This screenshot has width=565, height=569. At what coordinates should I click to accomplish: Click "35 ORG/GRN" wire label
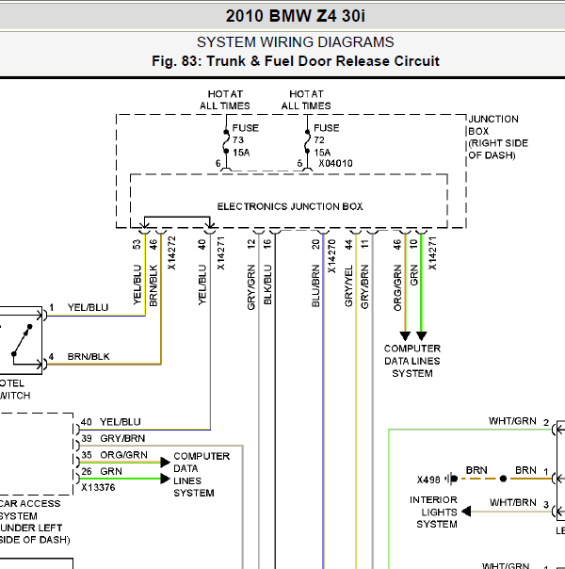click(114, 455)
